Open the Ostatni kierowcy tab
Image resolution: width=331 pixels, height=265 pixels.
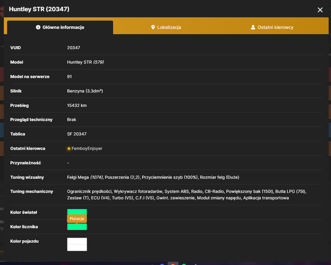(x=272, y=27)
